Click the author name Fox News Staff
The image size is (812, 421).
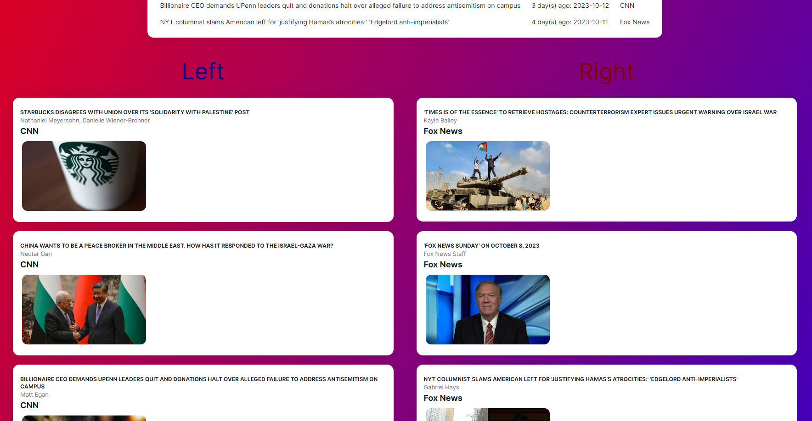tap(445, 254)
